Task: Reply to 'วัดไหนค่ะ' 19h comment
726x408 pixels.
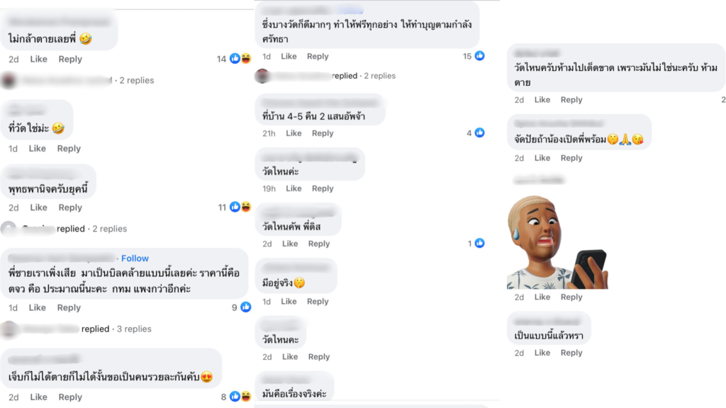Action: [x=323, y=188]
